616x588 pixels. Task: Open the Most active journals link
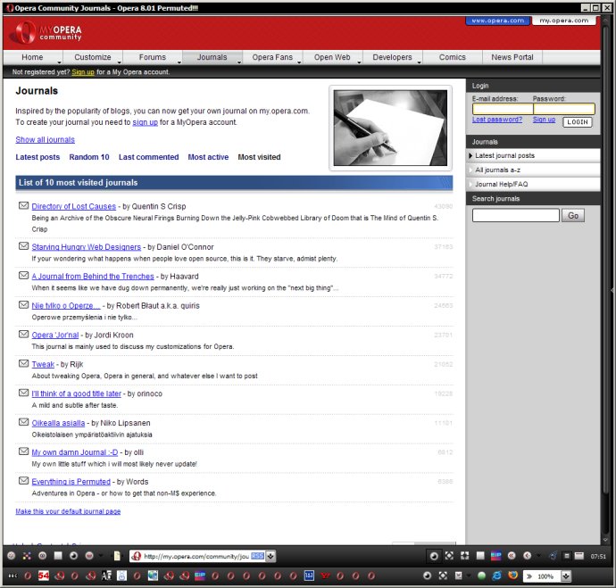point(208,157)
